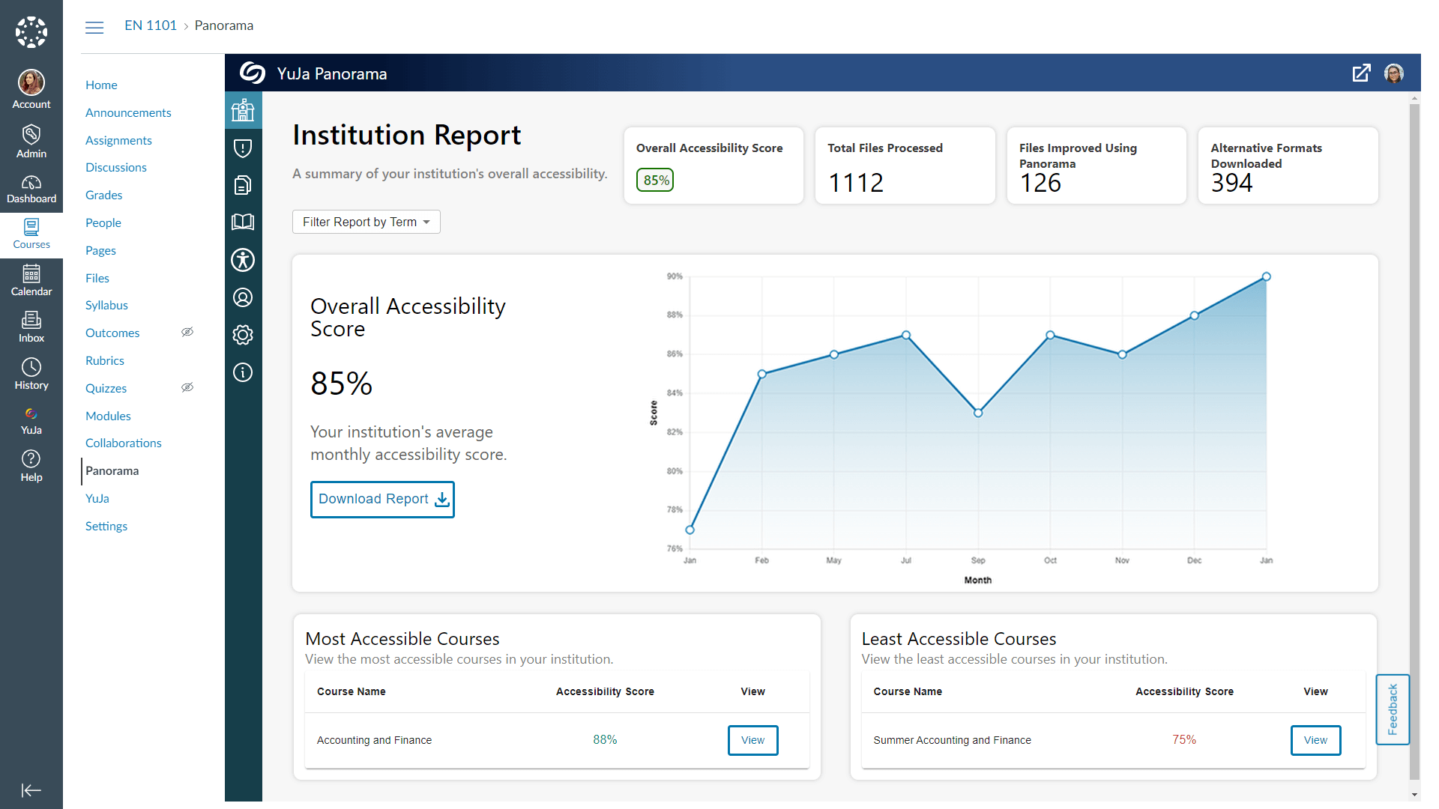Image resolution: width=1439 pixels, height=809 pixels.
Task: Click the Panorama breadcrumb text
Action: [224, 25]
